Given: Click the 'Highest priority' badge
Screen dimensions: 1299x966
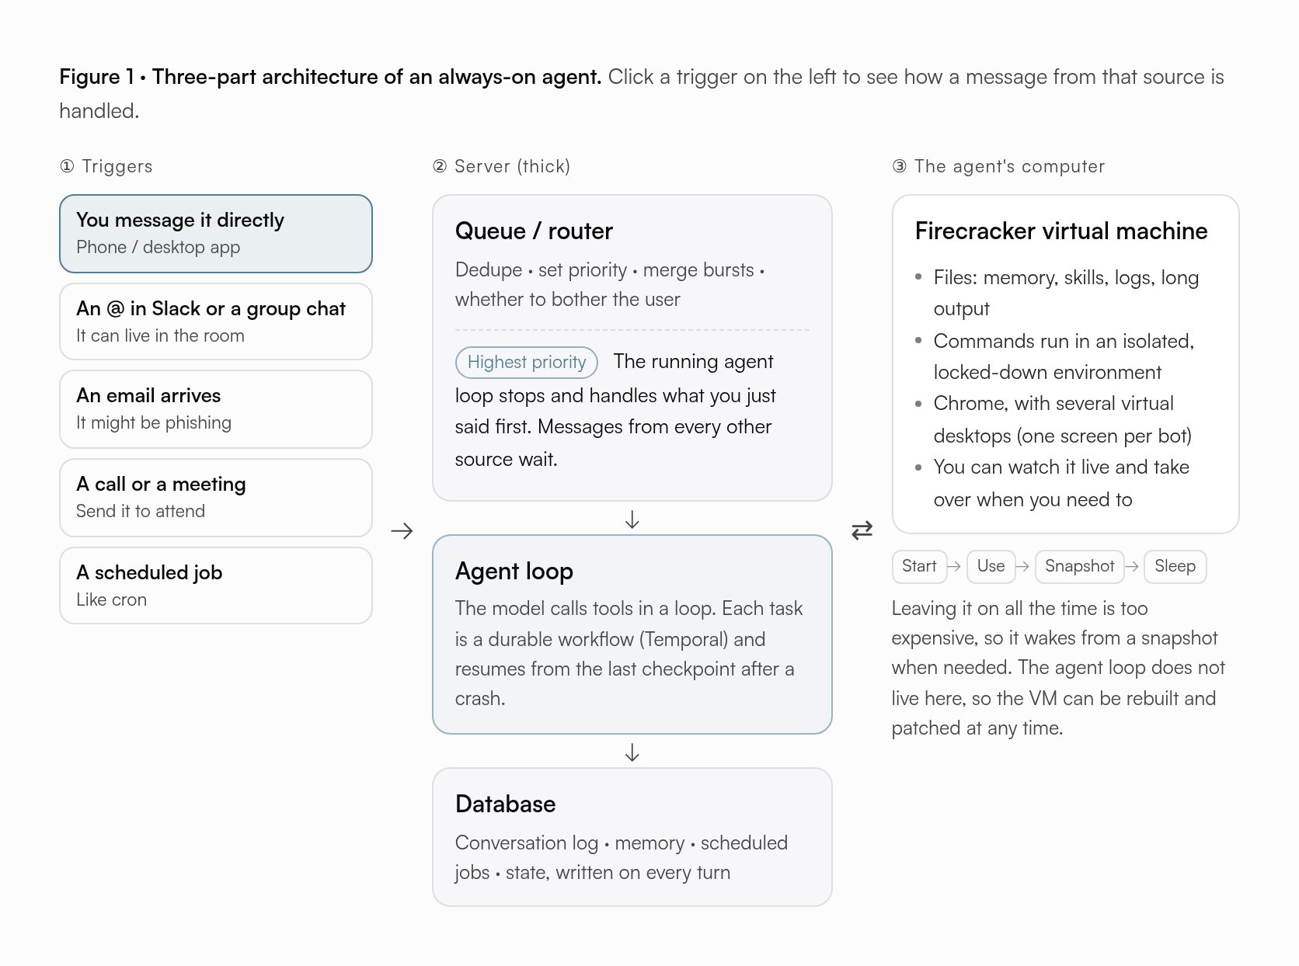Looking at the screenshot, I should tap(527, 362).
